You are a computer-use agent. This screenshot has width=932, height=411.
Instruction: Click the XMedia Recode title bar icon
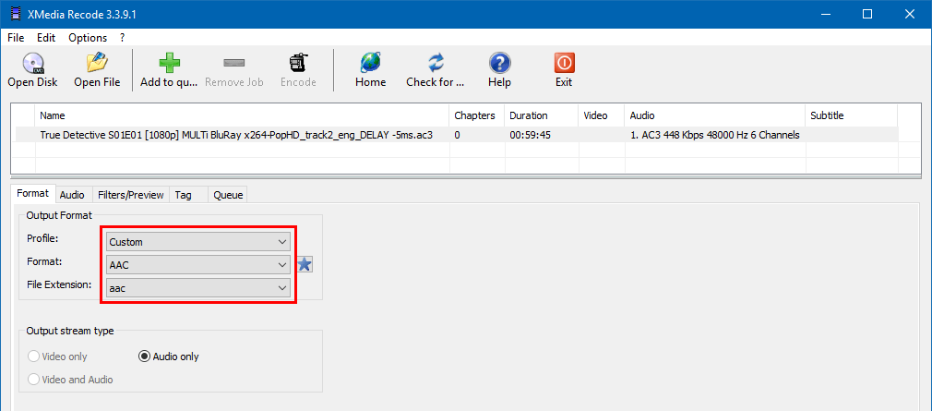16,14
